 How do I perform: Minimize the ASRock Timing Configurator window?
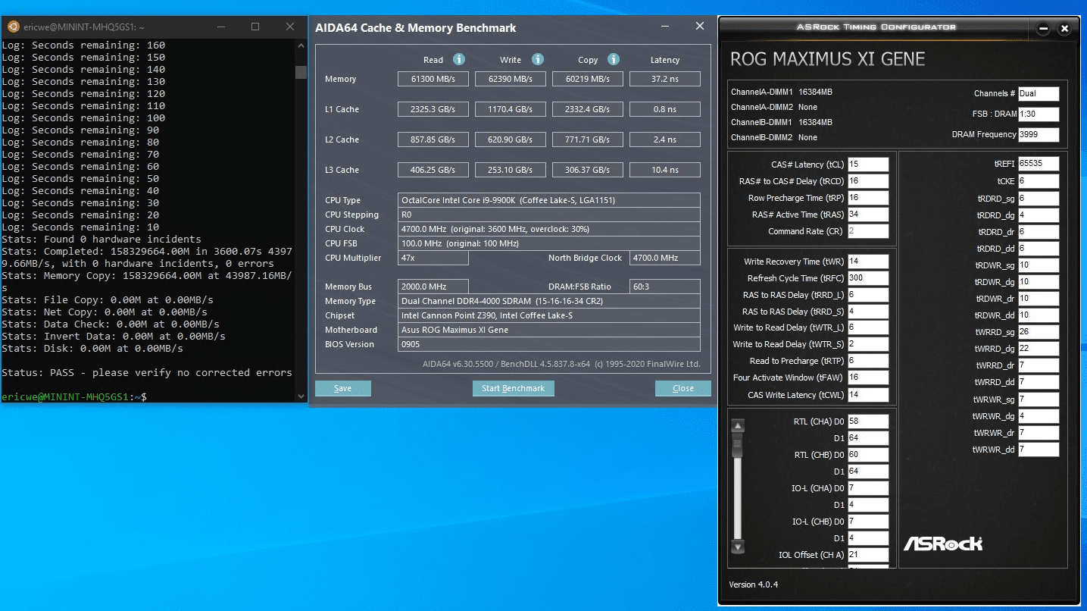click(1044, 29)
